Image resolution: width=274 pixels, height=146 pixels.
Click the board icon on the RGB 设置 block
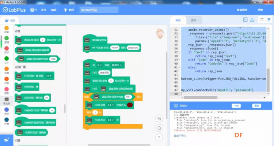point(90,105)
